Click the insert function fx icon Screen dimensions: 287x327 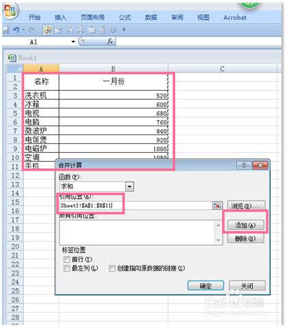[110, 42]
